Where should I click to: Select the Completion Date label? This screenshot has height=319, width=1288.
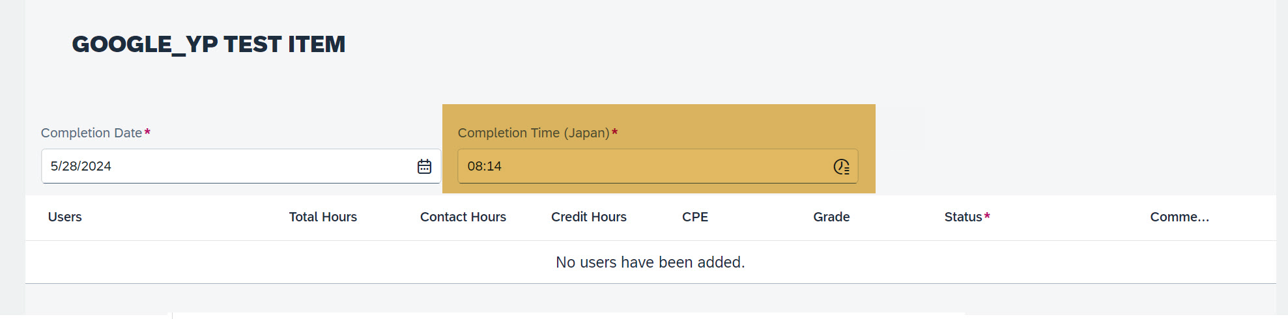pos(91,133)
